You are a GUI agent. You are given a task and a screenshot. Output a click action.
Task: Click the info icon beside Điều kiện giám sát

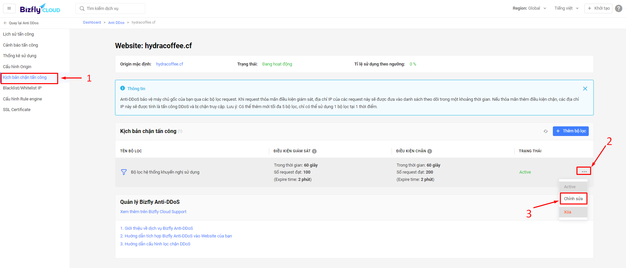click(314, 151)
